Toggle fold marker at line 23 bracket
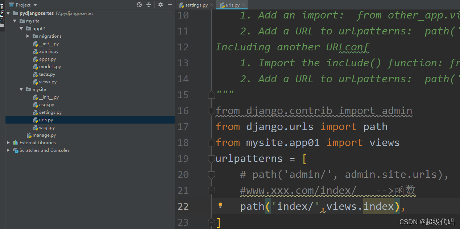Image resolution: width=460 pixels, height=229 pixels. pos(211,222)
